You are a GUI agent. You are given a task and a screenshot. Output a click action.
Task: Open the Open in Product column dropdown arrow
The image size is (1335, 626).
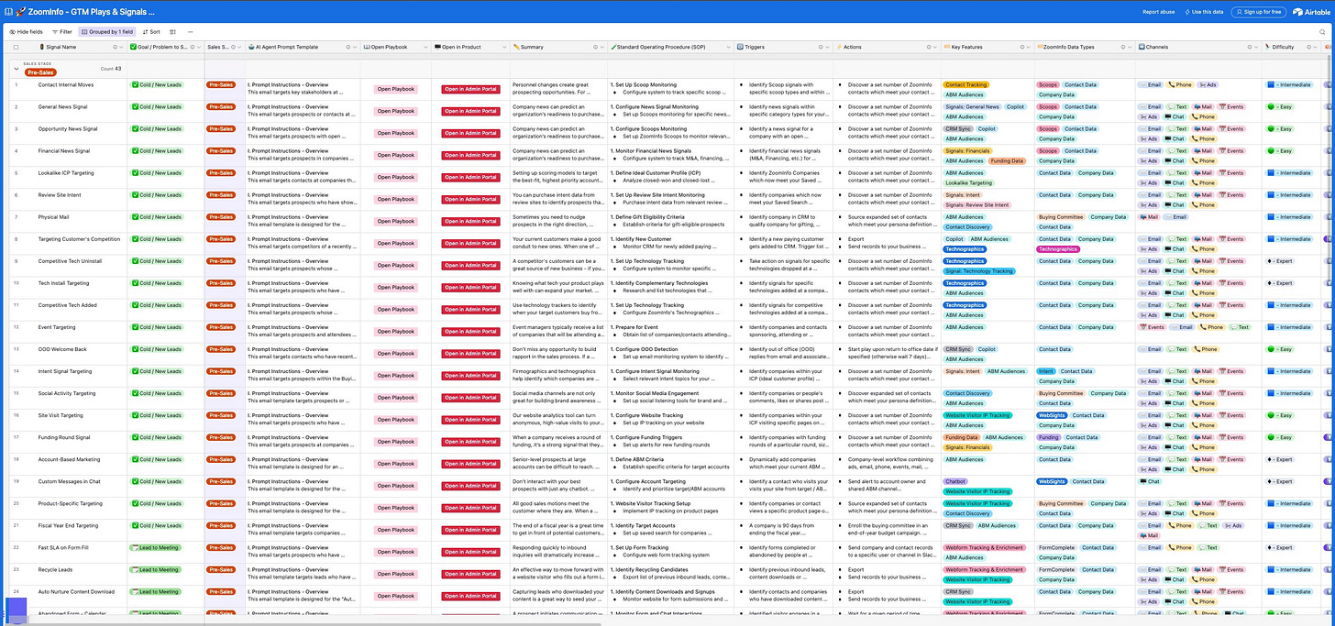click(504, 47)
